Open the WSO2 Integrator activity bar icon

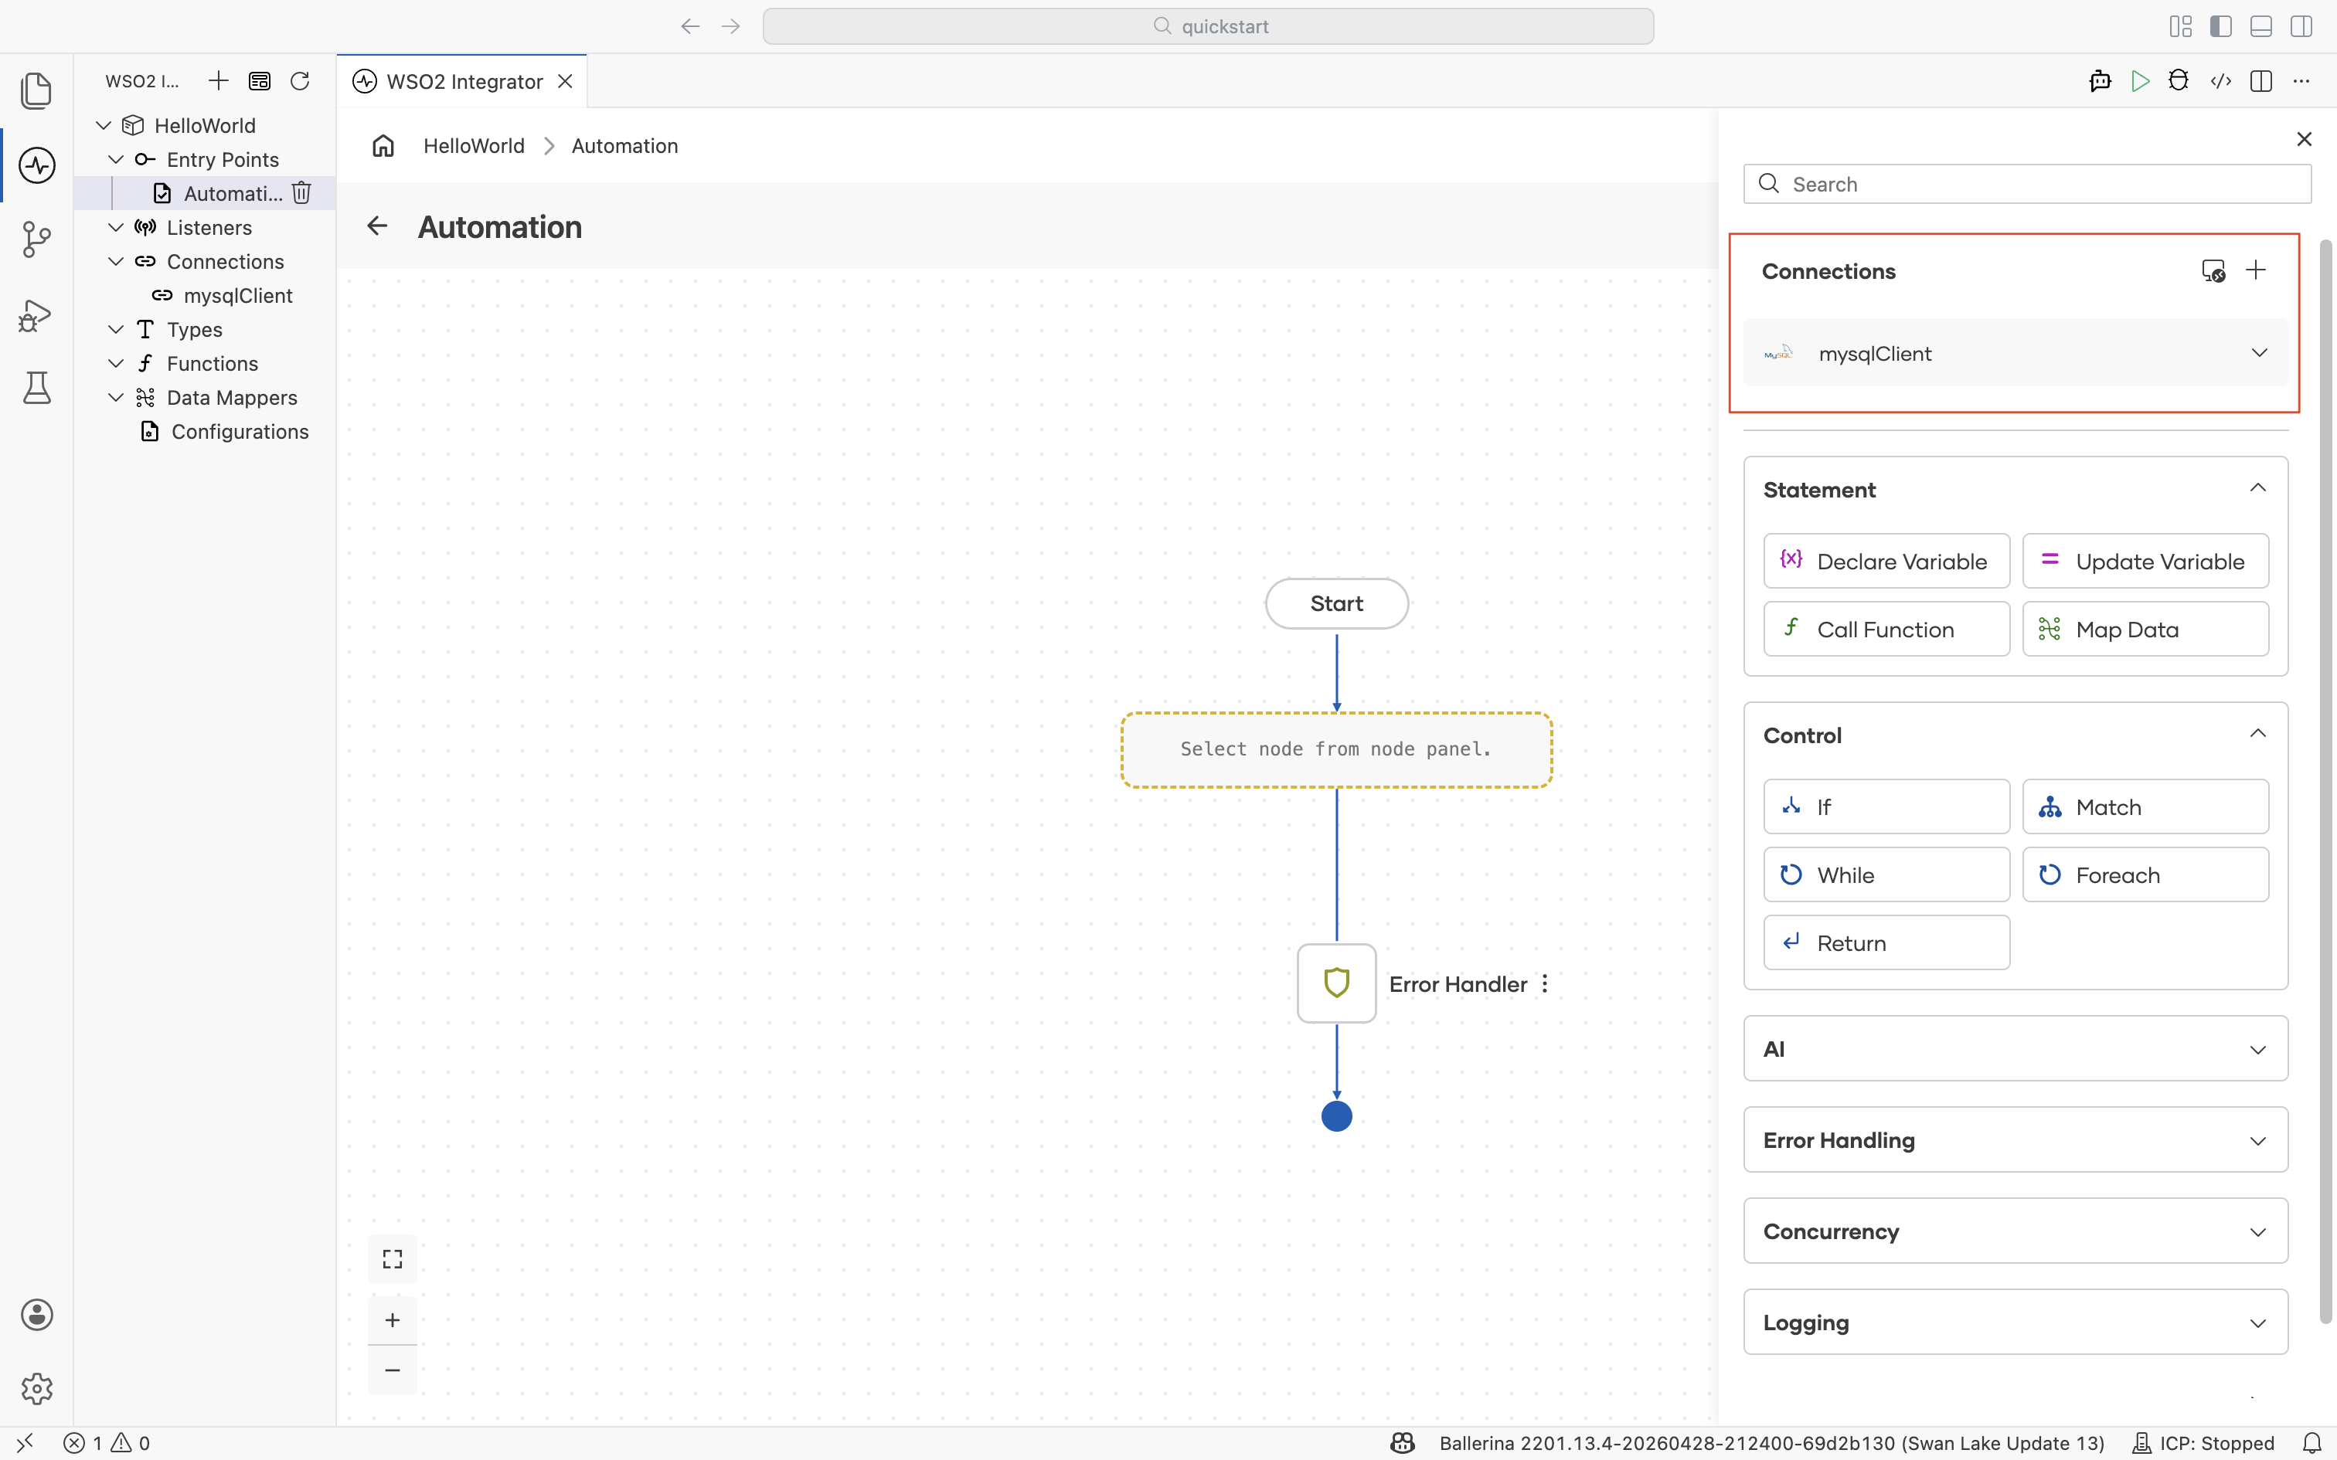pyautogui.click(x=36, y=165)
